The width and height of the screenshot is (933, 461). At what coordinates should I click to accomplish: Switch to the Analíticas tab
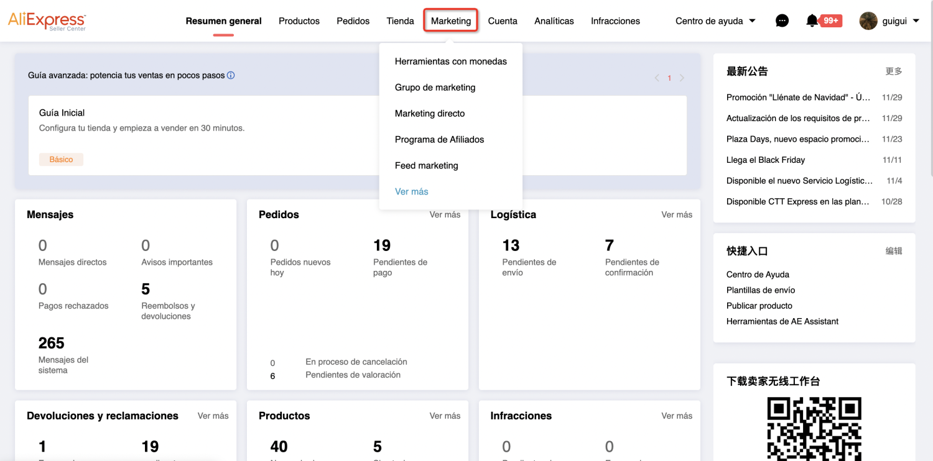pyautogui.click(x=554, y=21)
